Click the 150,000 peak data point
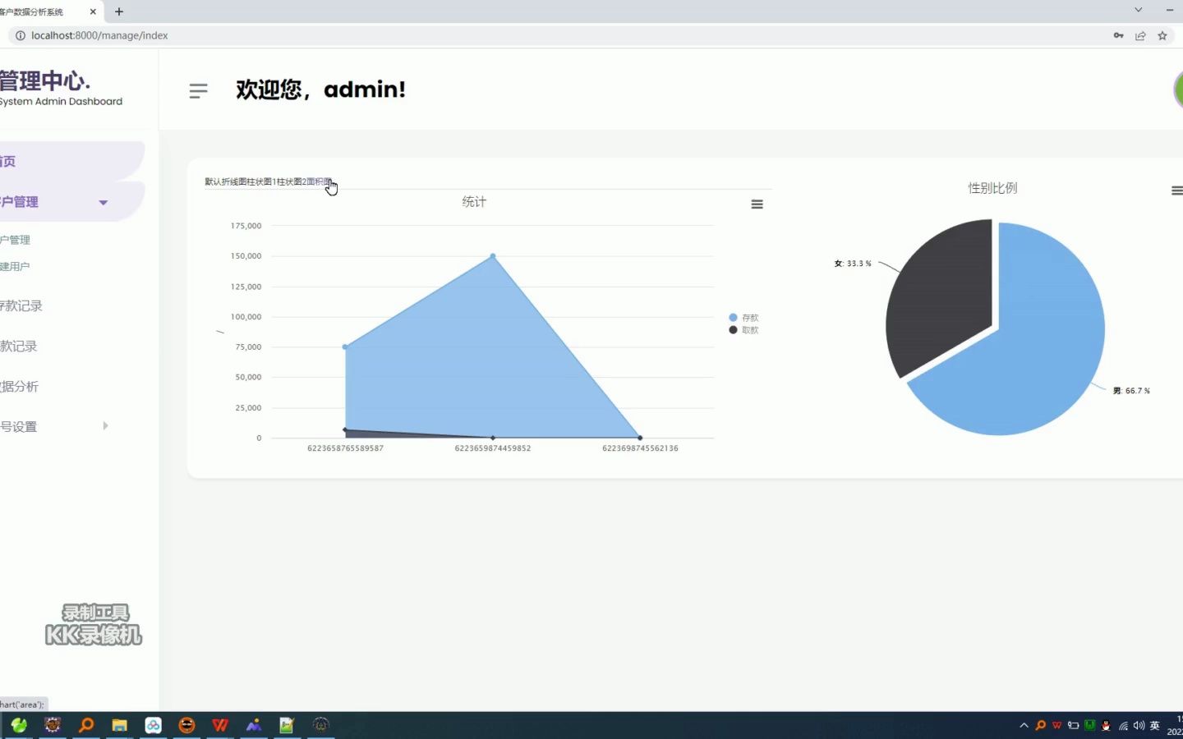The image size is (1183, 739). 493,256
